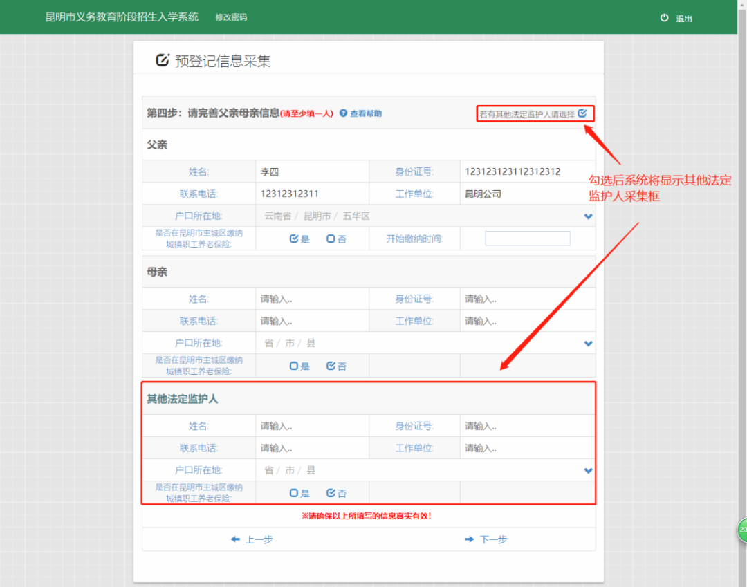747x587 pixels.
Task: Select 否 for other guardian's pension insurance
Action: [x=331, y=493]
